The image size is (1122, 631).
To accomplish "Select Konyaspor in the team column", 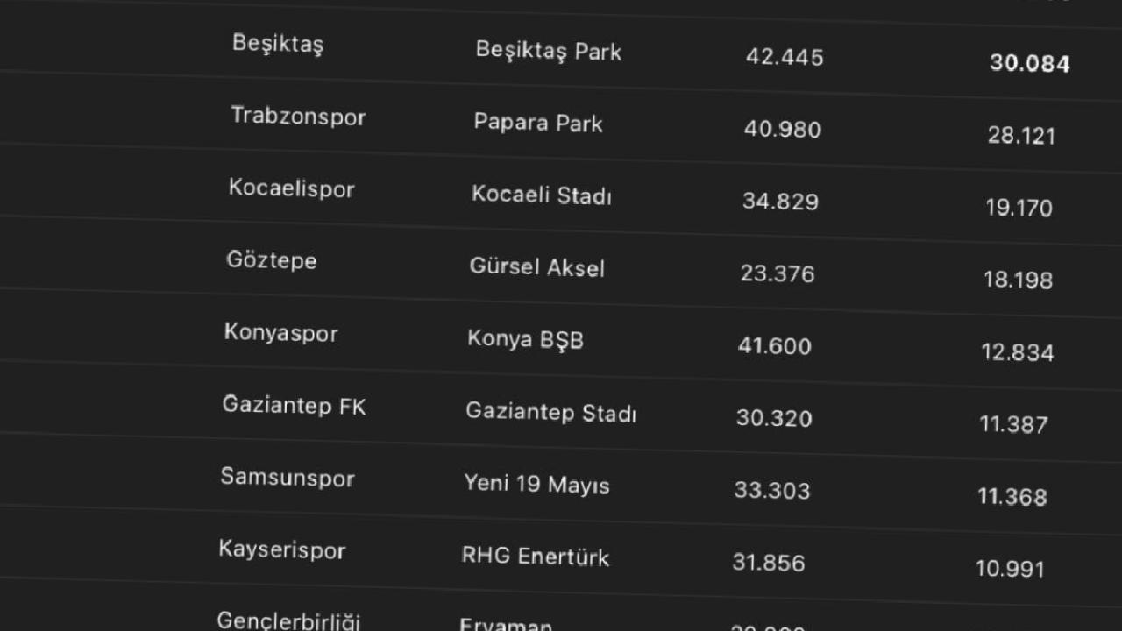I will 280,333.
